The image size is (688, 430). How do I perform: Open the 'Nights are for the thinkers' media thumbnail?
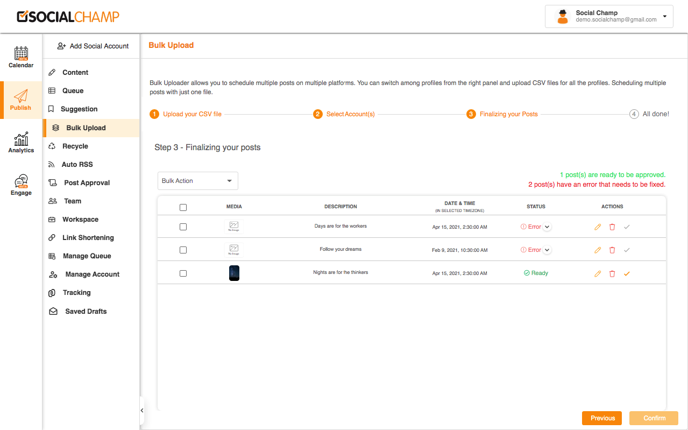tap(234, 273)
